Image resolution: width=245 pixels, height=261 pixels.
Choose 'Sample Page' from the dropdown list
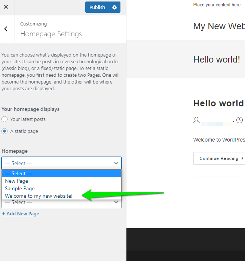coord(61,188)
